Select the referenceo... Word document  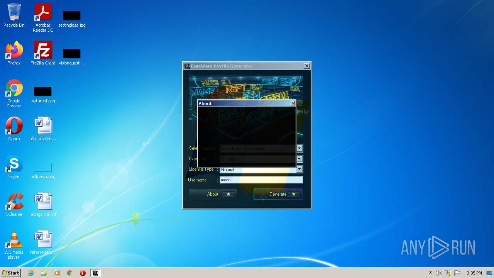[x=43, y=242]
